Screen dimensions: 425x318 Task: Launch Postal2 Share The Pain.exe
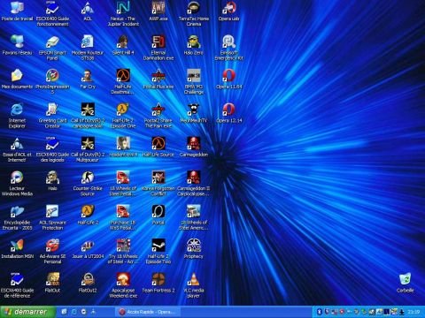coord(158,110)
